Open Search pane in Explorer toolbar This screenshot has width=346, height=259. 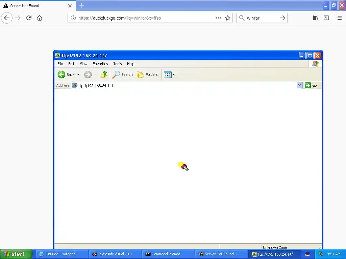click(x=122, y=75)
